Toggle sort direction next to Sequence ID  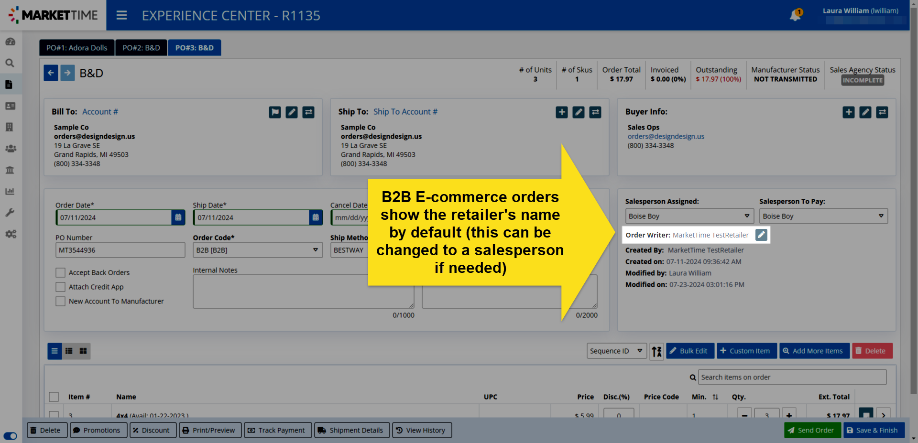pos(656,351)
